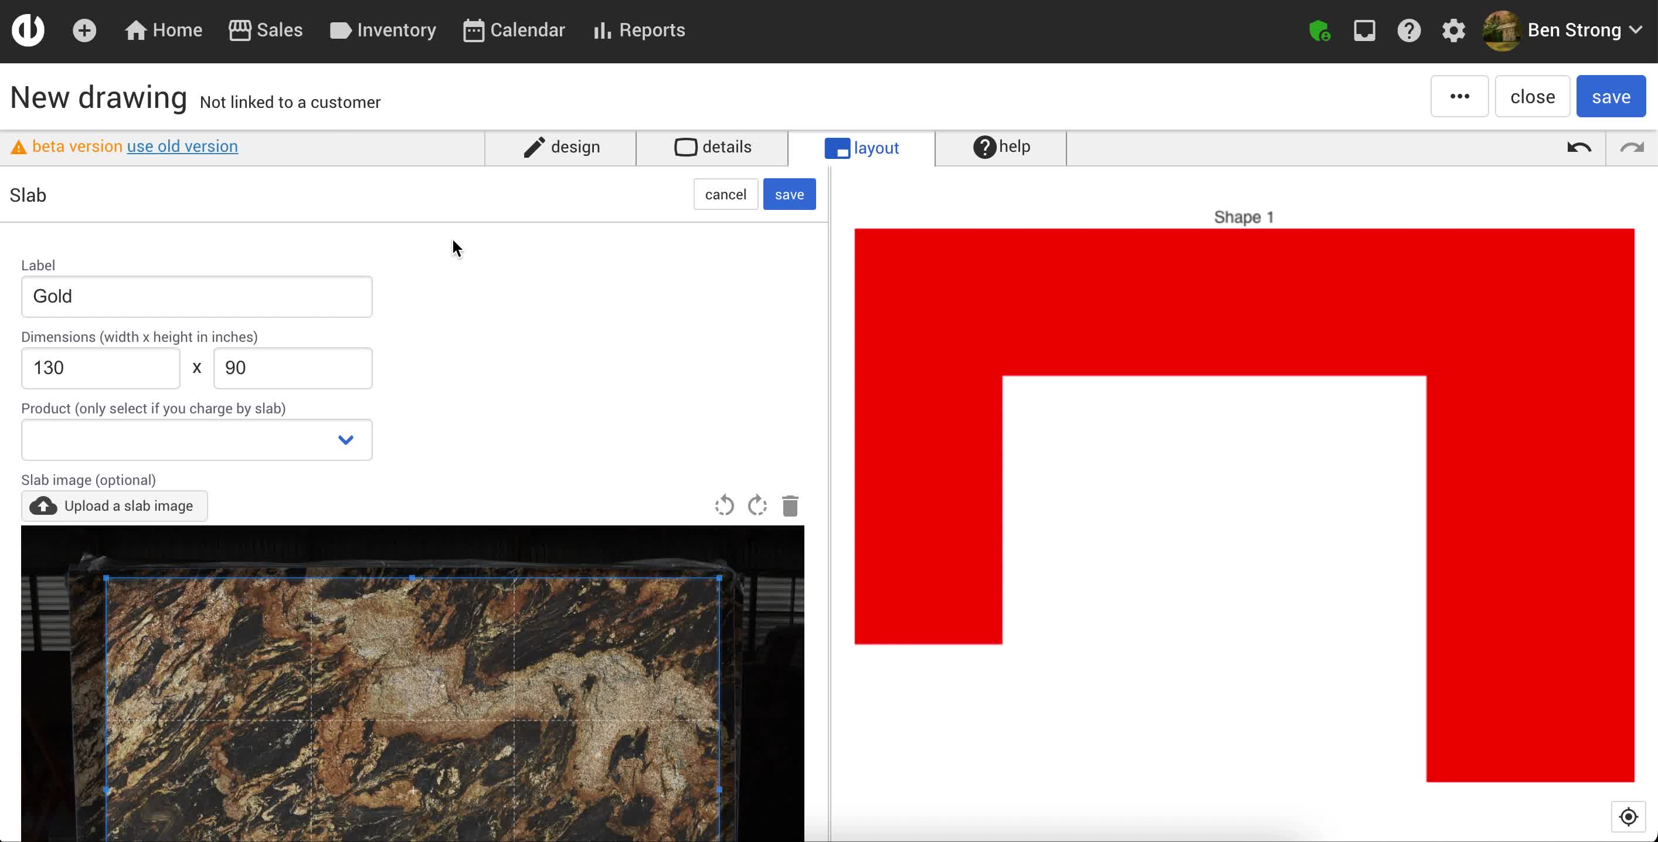
Task: Rotate the slab image counter-clockwise
Action: point(724,506)
